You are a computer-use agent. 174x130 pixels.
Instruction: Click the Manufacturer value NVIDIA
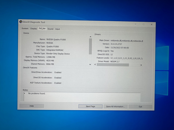pyautogui.click(x=49, y=43)
